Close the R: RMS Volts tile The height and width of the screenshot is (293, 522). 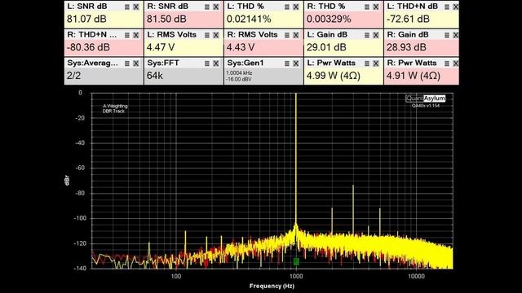[295, 35]
